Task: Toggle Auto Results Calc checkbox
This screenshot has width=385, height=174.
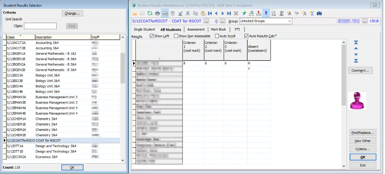Action: [246, 36]
